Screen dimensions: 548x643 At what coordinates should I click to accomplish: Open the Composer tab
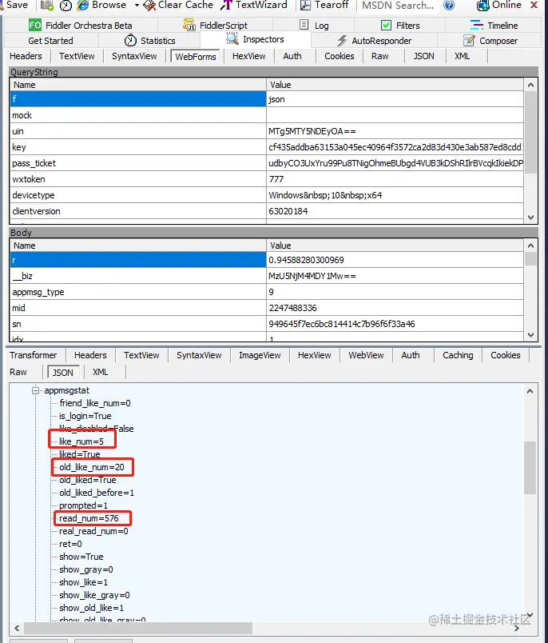pos(490,41)
